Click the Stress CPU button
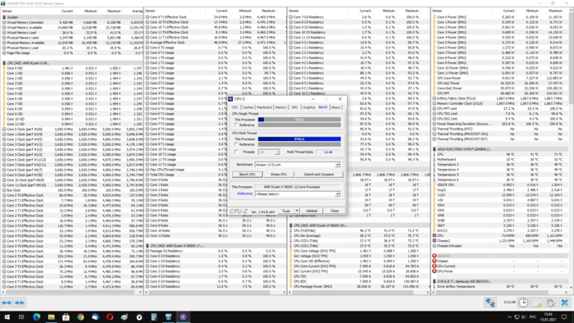The height and width of the screenshot is (323, 574). click(278, 175)
